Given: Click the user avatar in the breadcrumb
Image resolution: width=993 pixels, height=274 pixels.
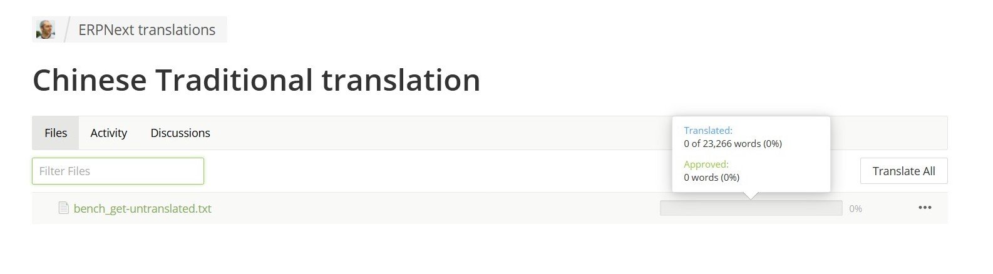Looking at the screenshot, I should tap(45, 29).
